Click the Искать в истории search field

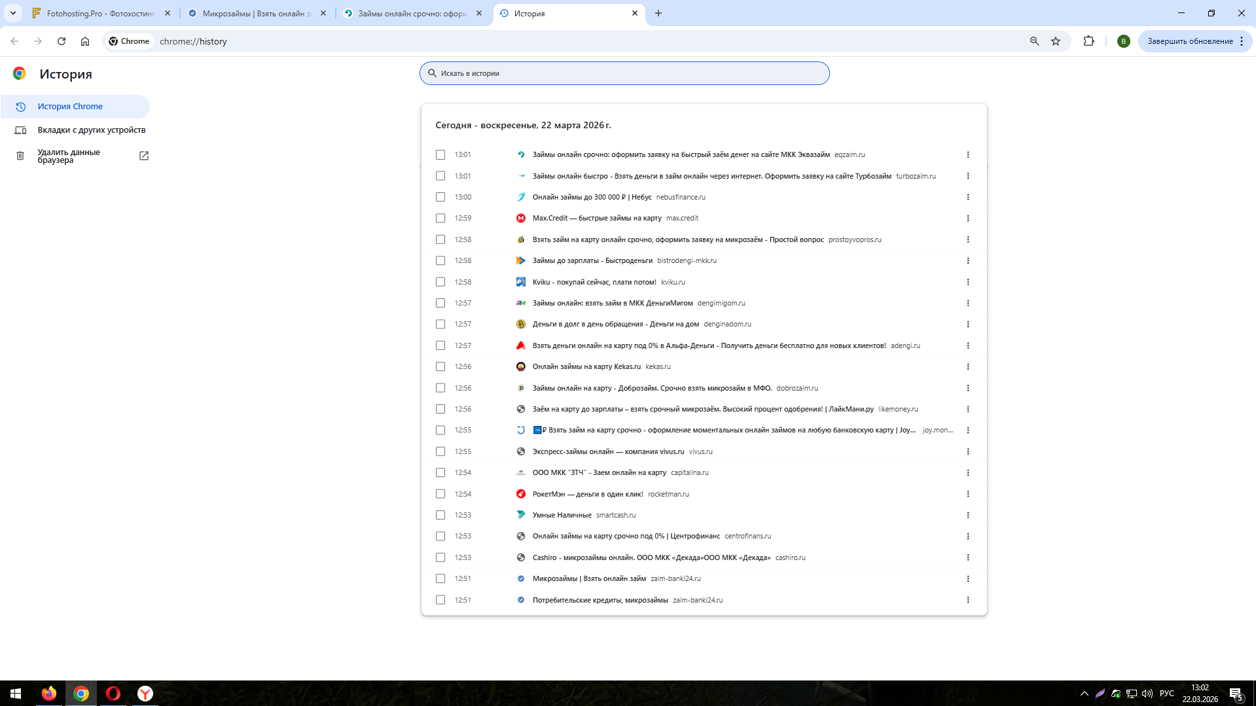pos(624,73)
